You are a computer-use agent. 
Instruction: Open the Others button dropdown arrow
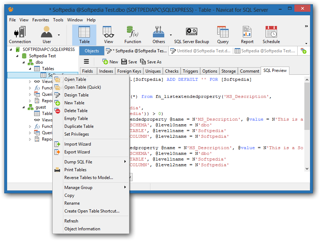(x=171, y=35)
